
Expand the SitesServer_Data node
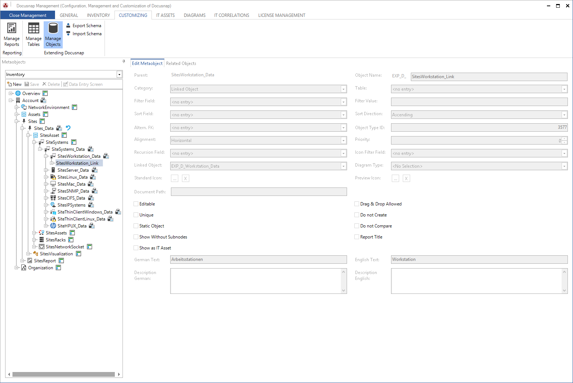click(x=46, y=170)
